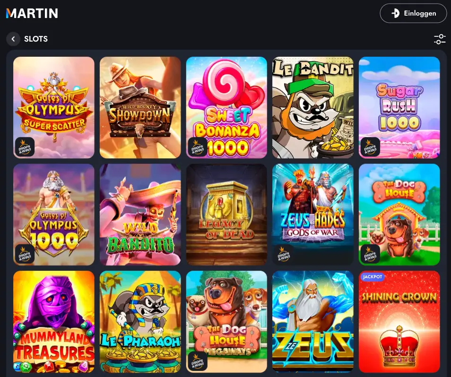Click the login arrow icon in Einloggen
451x377 pixels.
click(x=396, y=13)
